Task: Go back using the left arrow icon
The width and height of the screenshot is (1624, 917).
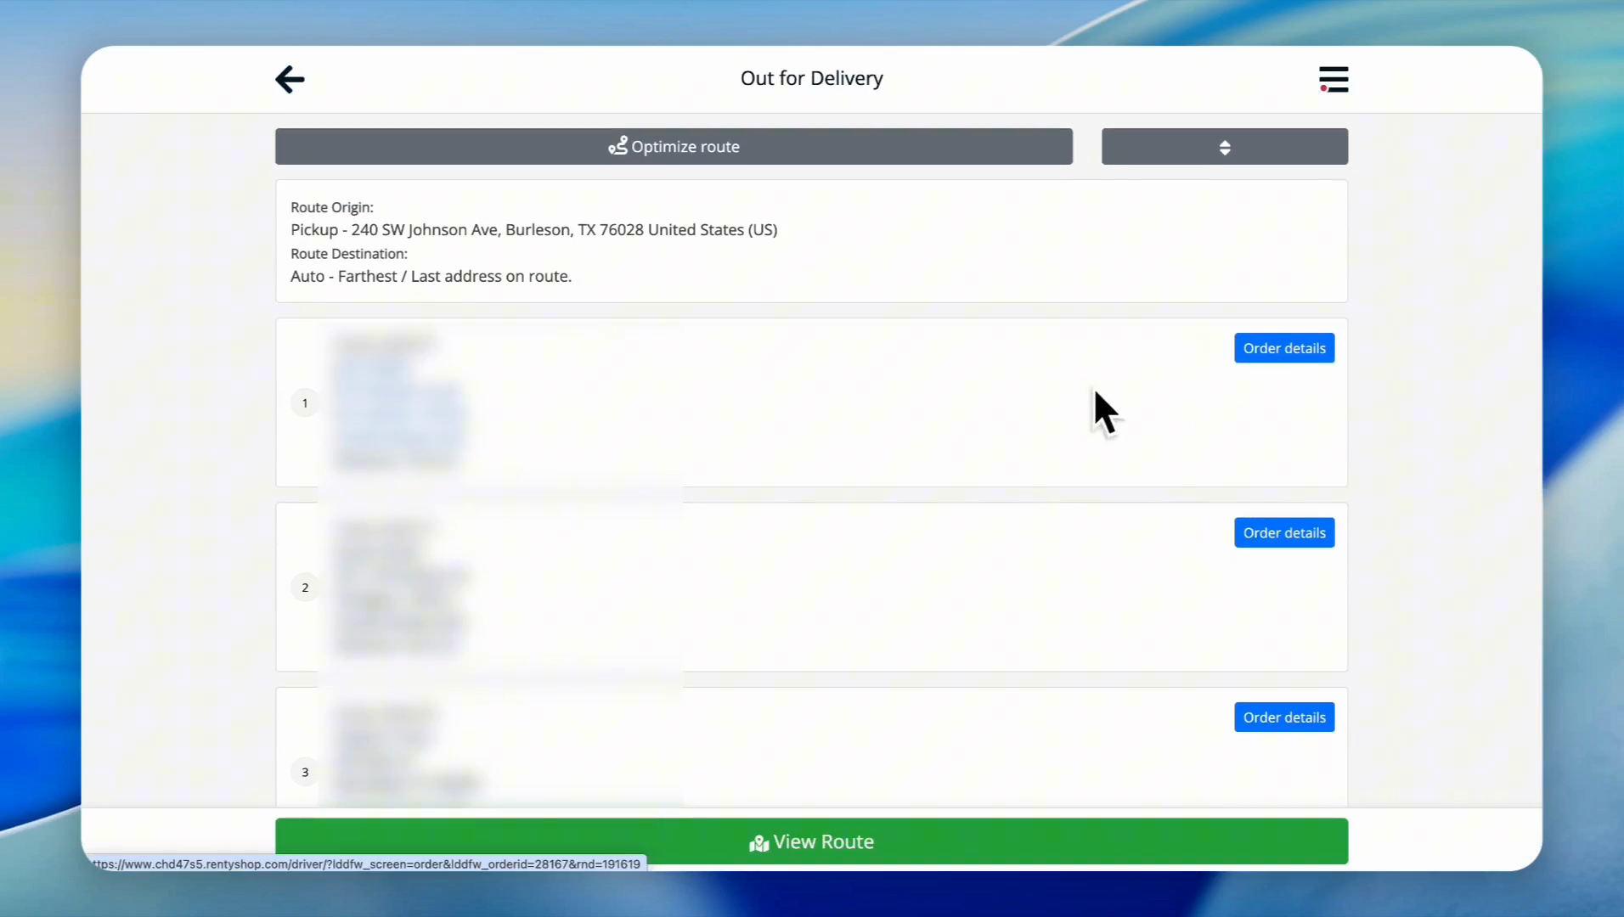Action: click(290, 79)
